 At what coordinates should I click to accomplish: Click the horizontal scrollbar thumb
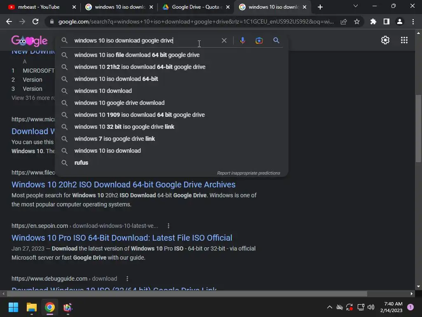tap(187, 293)
